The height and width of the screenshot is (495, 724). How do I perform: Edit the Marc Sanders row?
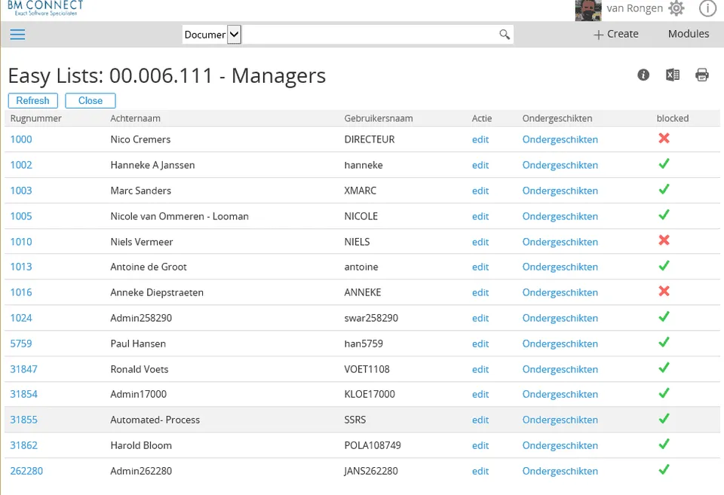point(480,191)
